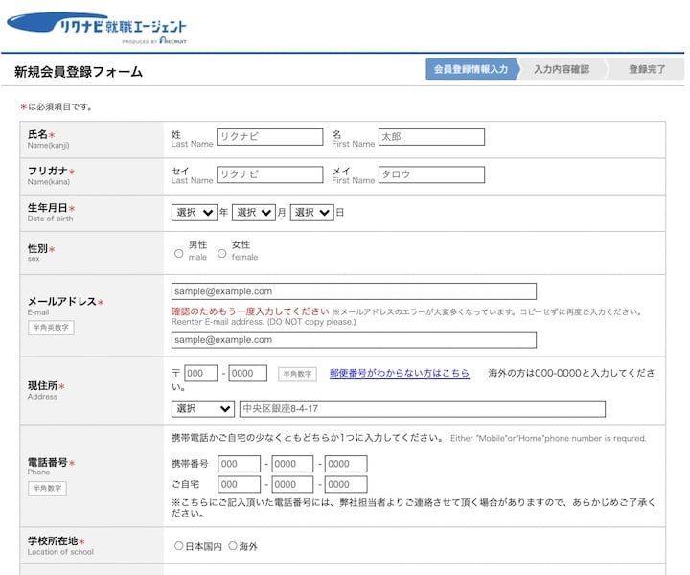Select the male (男性) radio button

point(179,254)
